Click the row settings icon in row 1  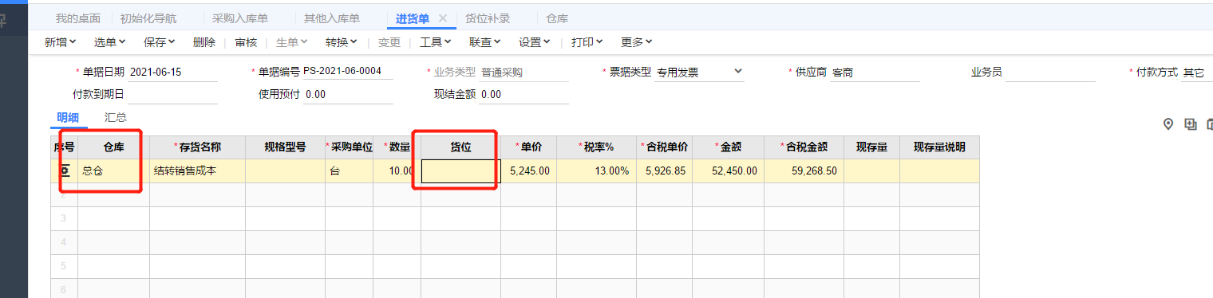[65, 171]
